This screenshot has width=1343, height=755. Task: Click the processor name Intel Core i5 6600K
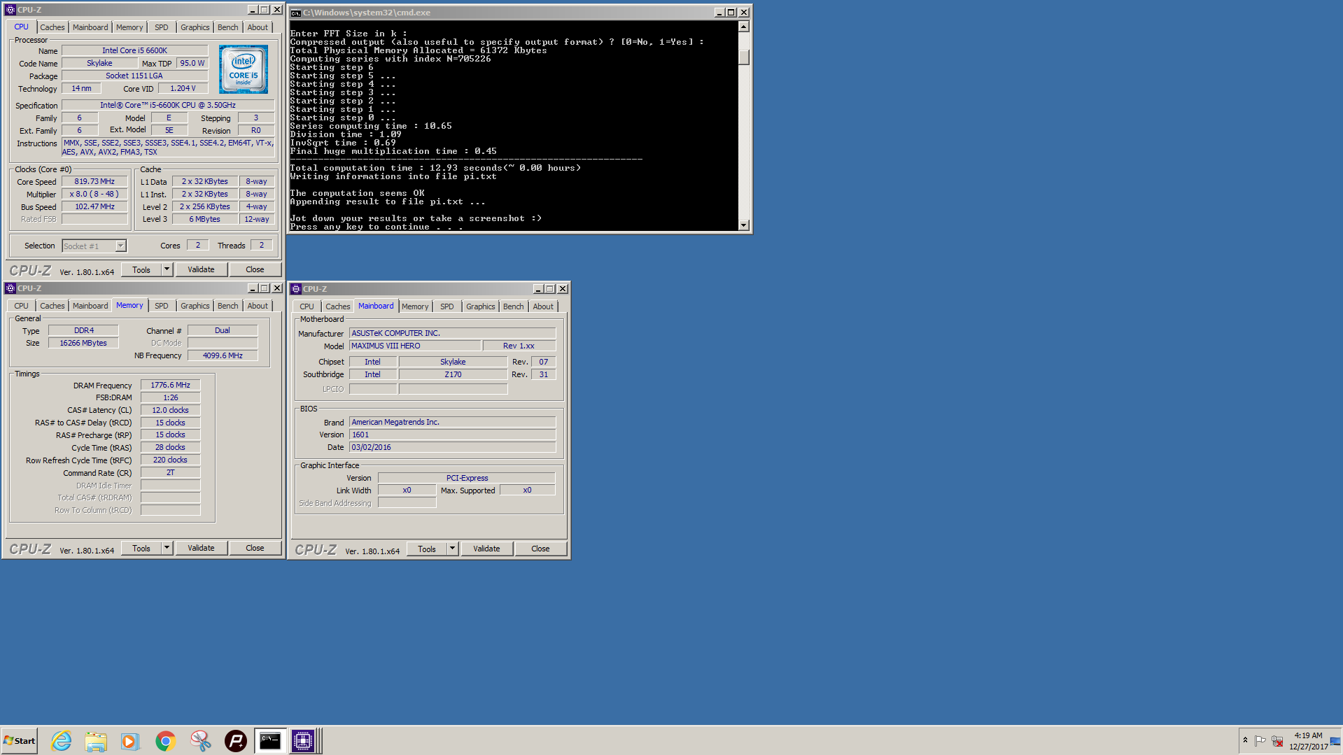(134, 50)
